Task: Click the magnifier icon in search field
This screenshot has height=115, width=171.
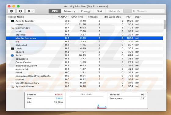Action: point(134,11)
